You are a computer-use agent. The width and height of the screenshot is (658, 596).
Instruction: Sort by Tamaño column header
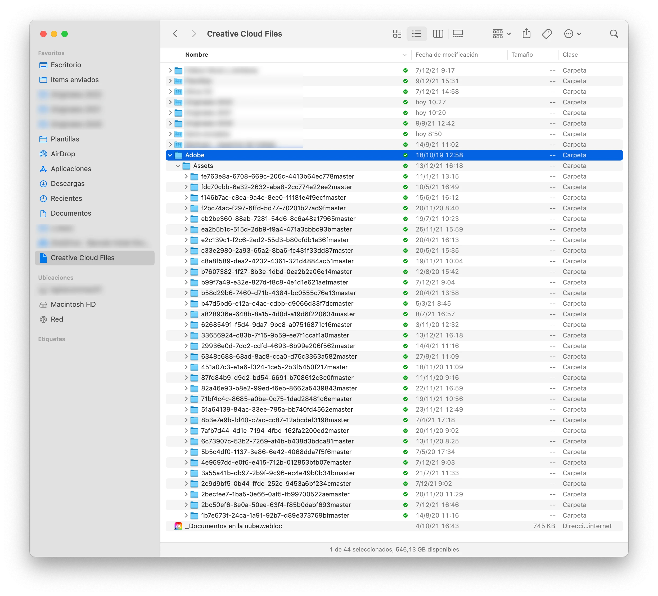522,55
